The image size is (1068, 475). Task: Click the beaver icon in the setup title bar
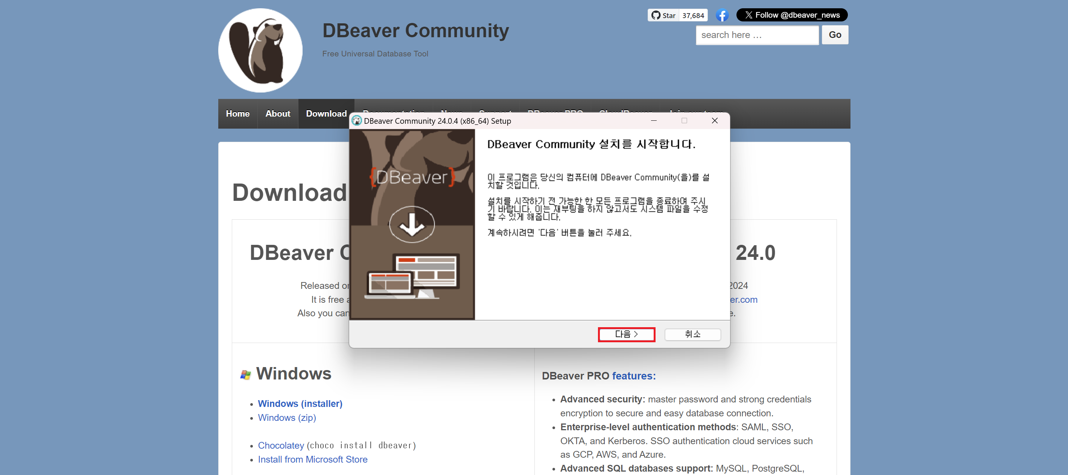[x=356, y=121]
